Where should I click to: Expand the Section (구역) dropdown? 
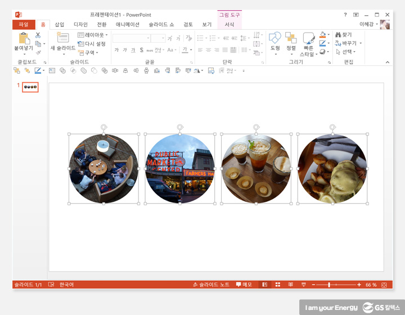pos(89,52)
